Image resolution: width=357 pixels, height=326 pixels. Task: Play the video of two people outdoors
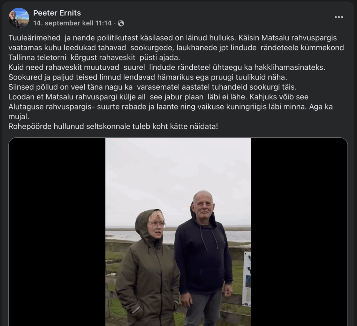coord(178,232)
